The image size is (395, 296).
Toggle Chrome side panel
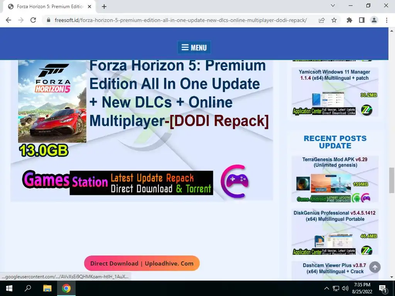(362, 20)
